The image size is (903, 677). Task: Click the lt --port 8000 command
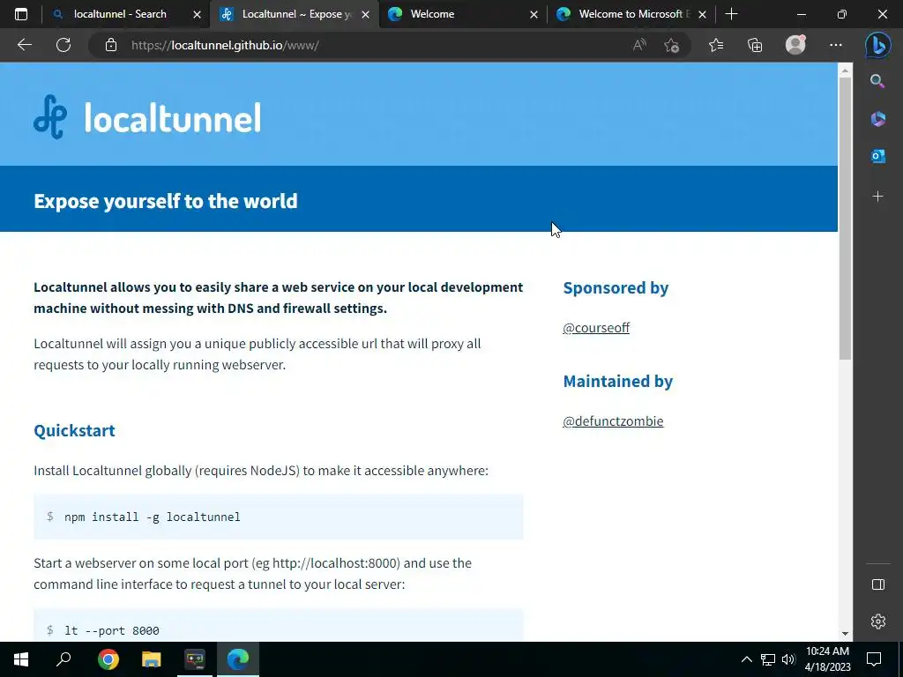[112, 630]
